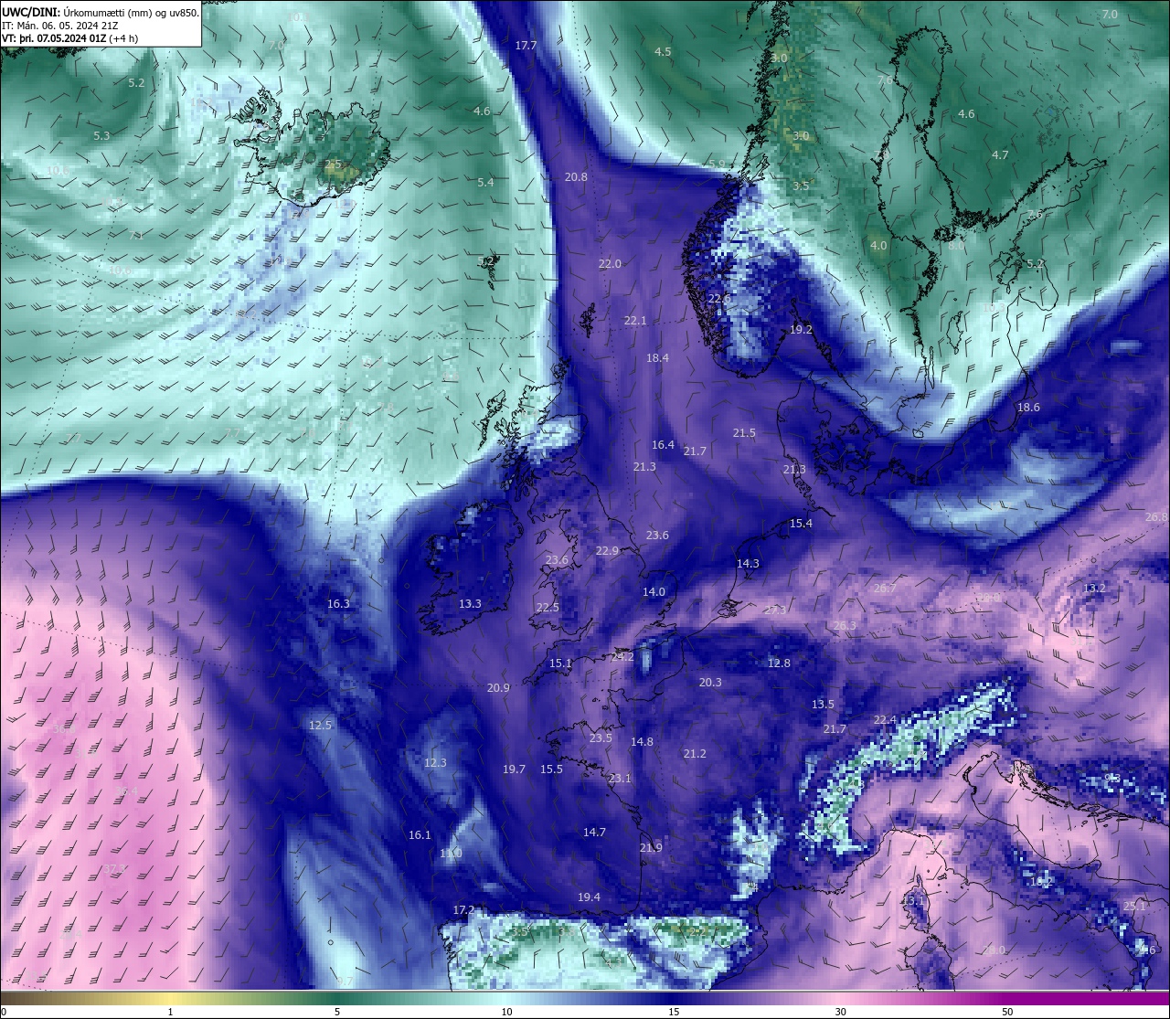
Task: Click the map value '22.5'
Action: tap(548, 607)
